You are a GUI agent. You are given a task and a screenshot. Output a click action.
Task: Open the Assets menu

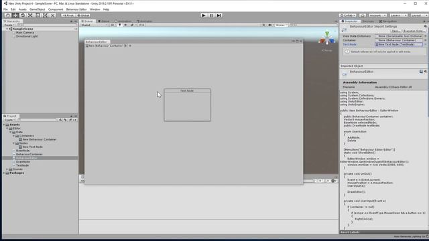point(22,9)
